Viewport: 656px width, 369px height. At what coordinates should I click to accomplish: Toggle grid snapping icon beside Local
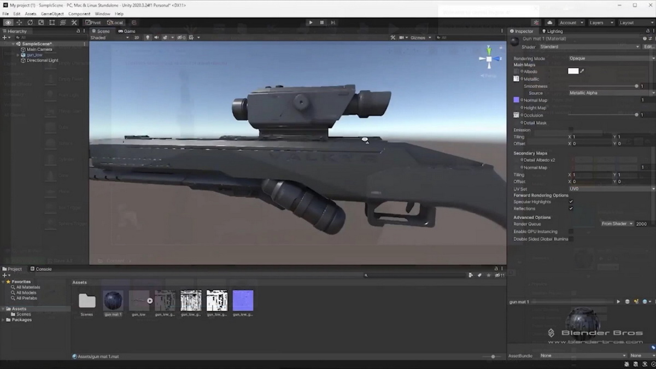[134, 22]
